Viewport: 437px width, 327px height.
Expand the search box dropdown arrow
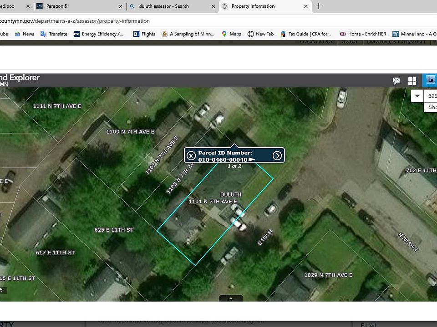(x=417, y=96)
